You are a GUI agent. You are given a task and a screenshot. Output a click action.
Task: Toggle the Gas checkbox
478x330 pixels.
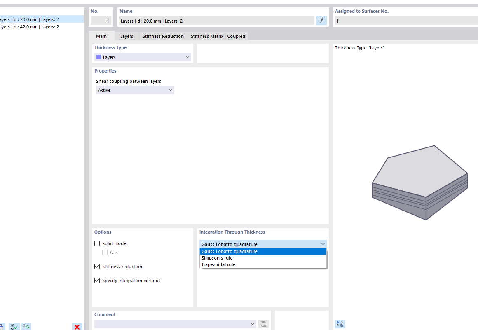pos(105,252)
